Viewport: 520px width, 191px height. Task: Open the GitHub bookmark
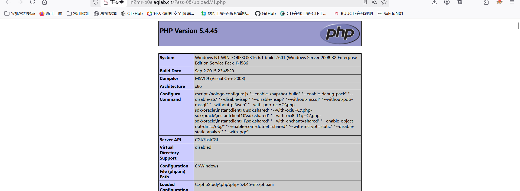(266, 14)
